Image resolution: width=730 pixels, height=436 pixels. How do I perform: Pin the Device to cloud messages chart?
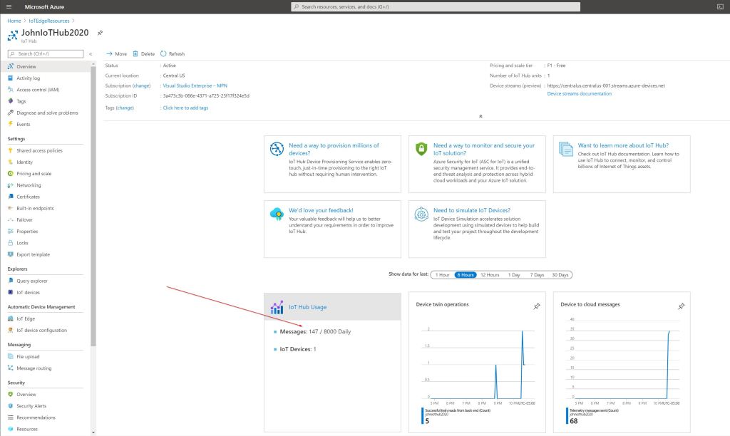681,306
